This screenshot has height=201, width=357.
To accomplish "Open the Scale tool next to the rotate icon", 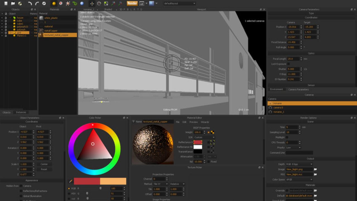I will (x=106, y=4).
